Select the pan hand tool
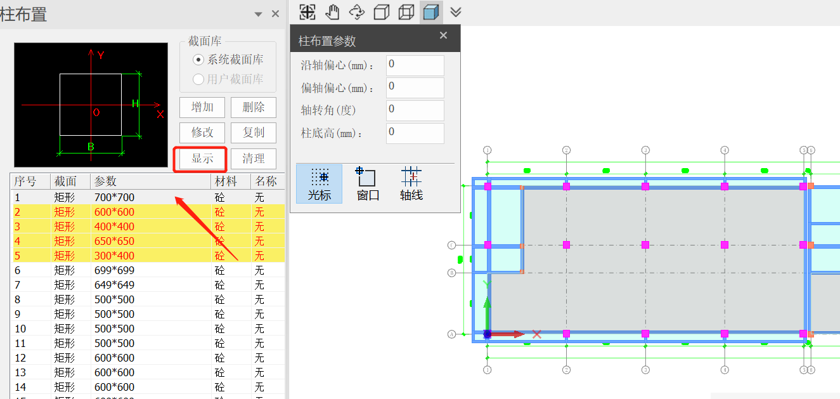Screen dimensions: 840x399 [x=333, y=12]
